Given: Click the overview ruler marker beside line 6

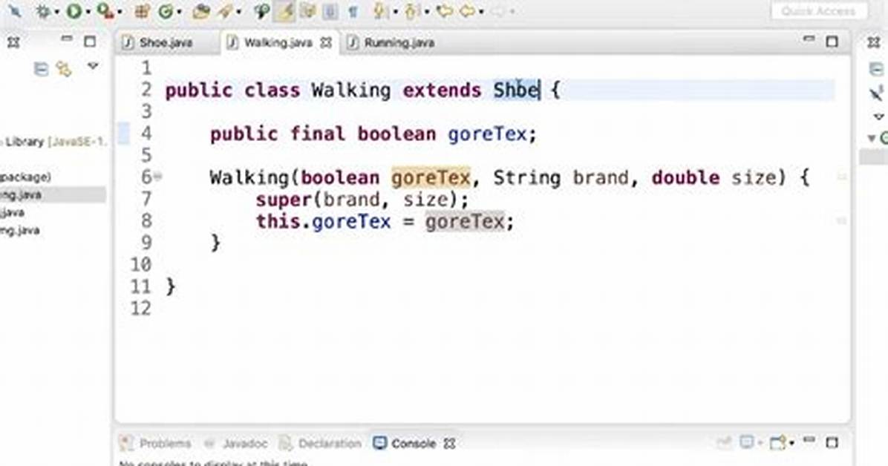Looking at the screenshot, I should 841,177.
